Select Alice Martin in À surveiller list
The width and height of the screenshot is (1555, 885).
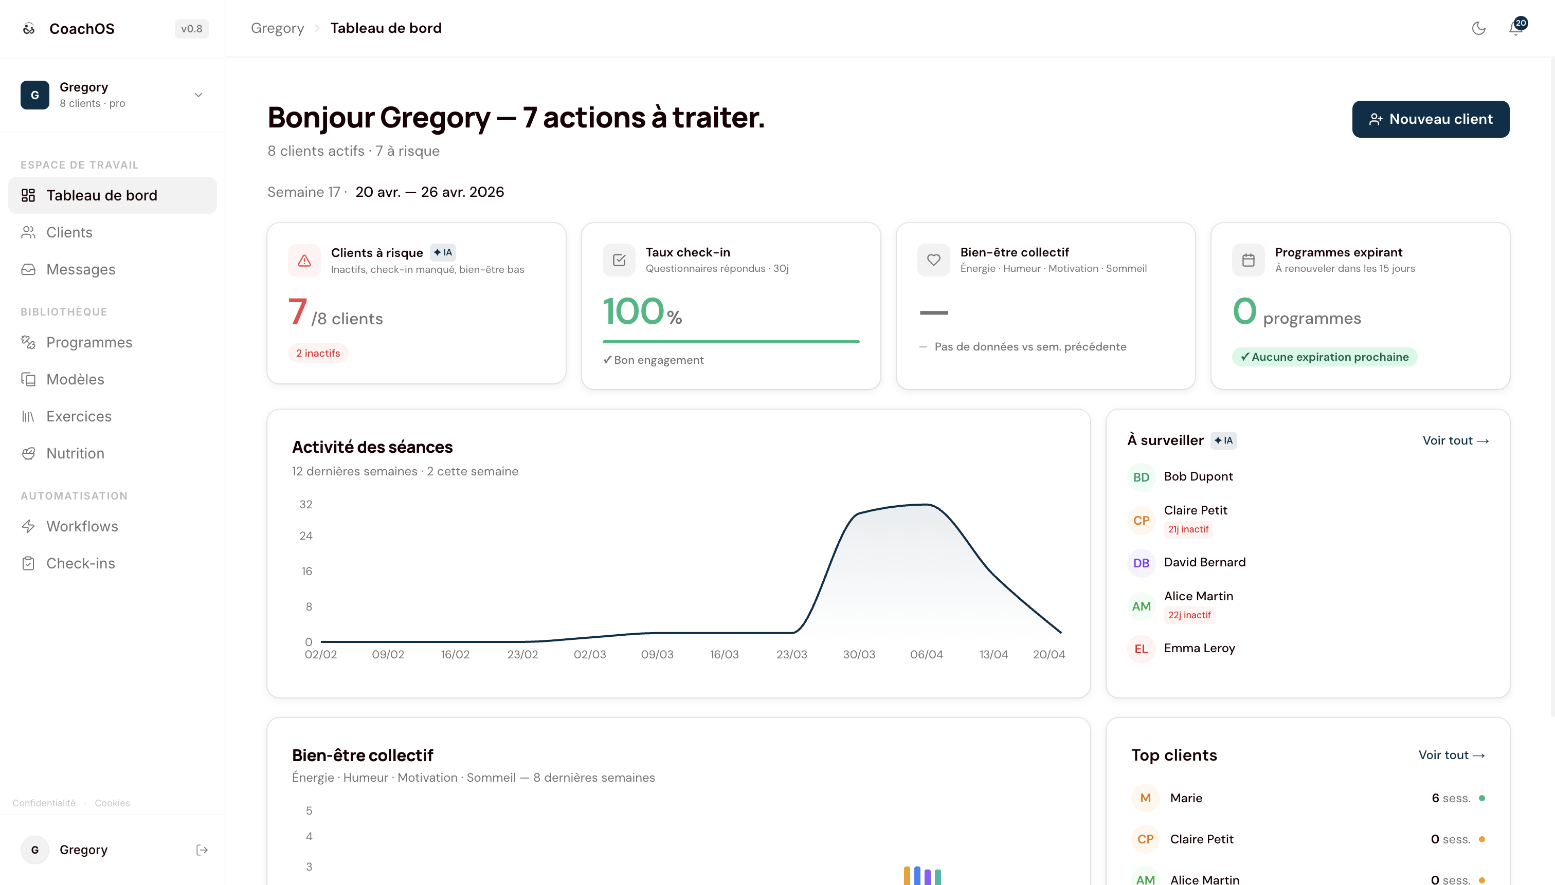(1308, 606)
